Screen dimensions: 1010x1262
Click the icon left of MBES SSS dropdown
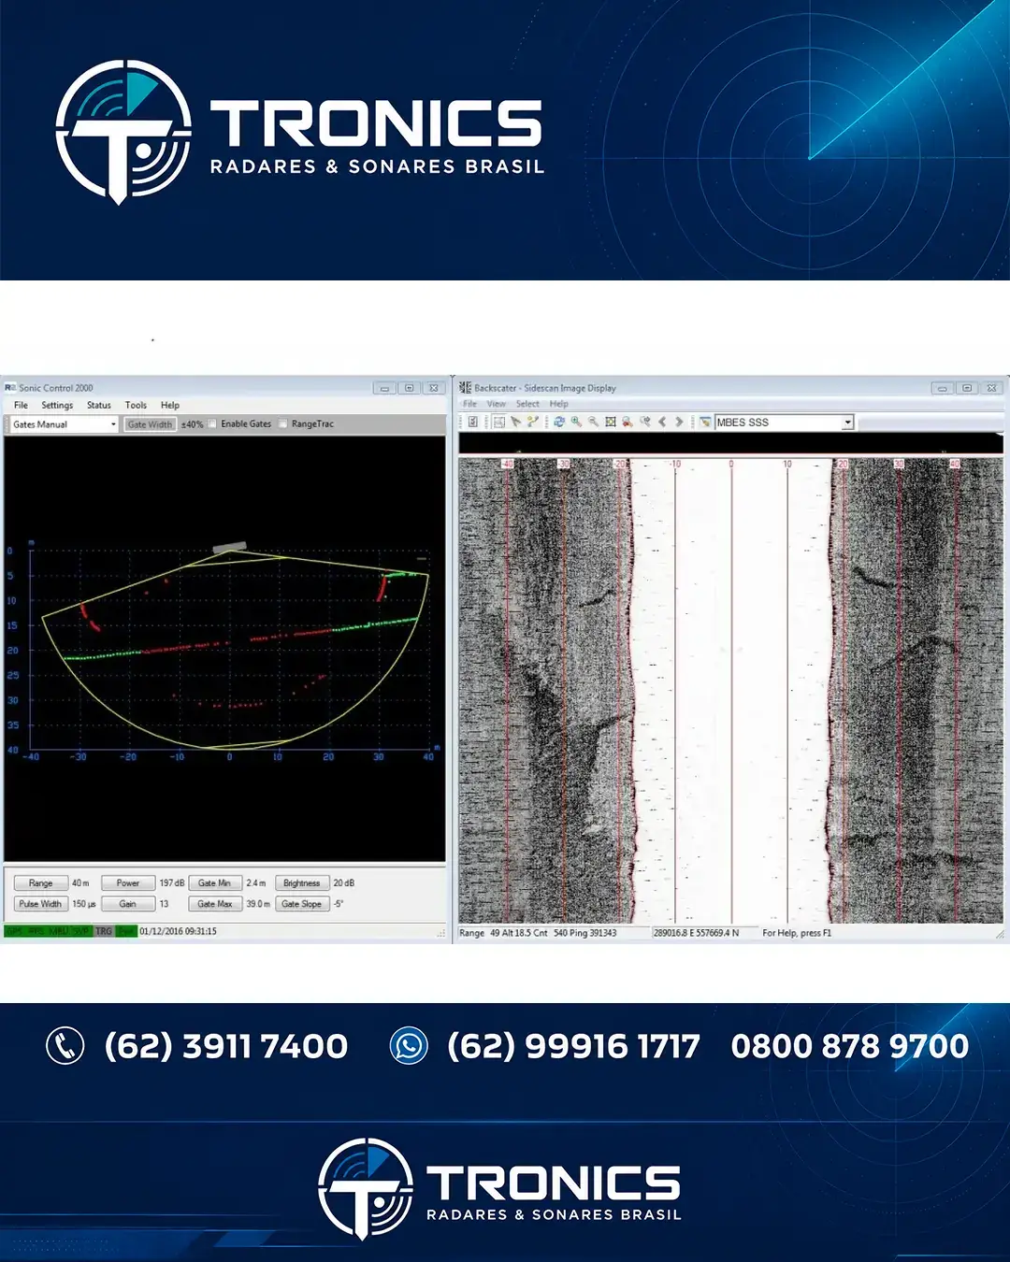[x=705, y=422]
